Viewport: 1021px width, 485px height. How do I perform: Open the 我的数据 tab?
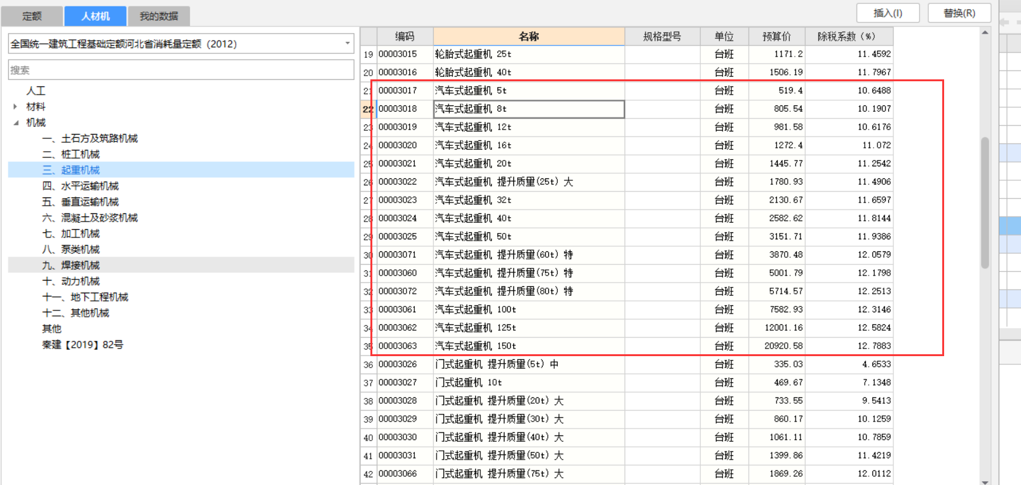tap(159, 16)
